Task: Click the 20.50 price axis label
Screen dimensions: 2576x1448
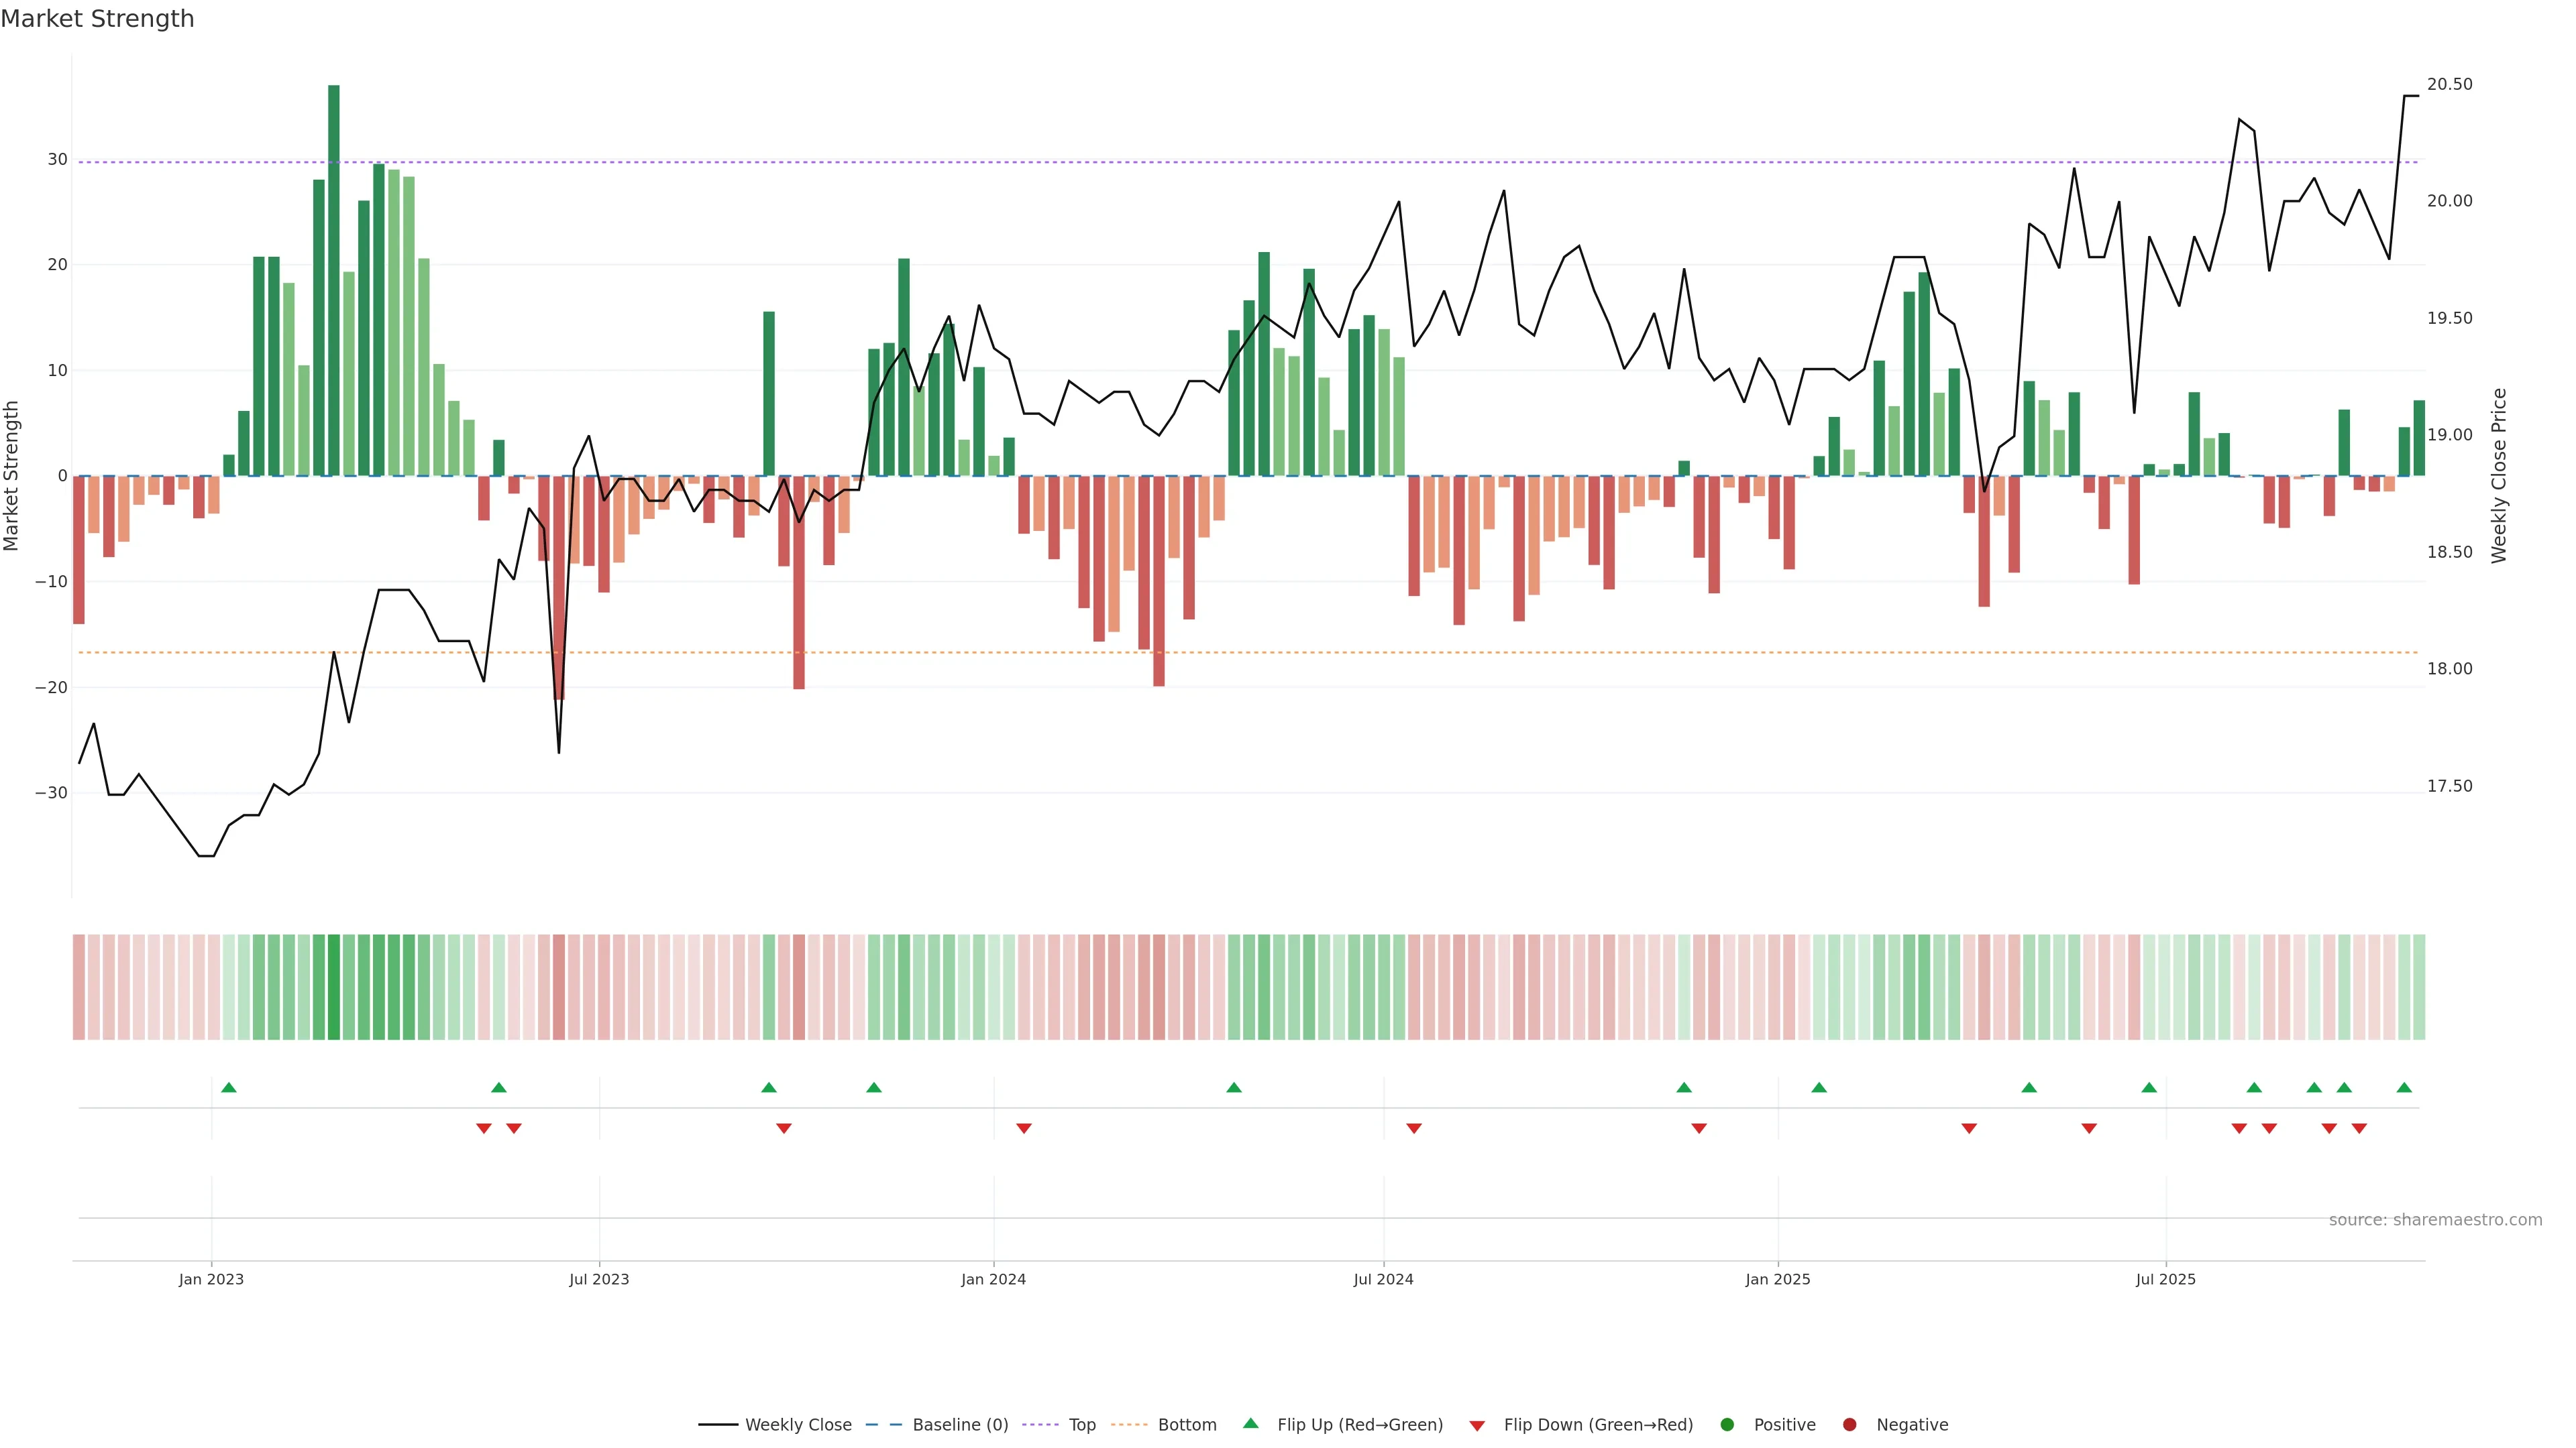Action: pos(2449,84)
